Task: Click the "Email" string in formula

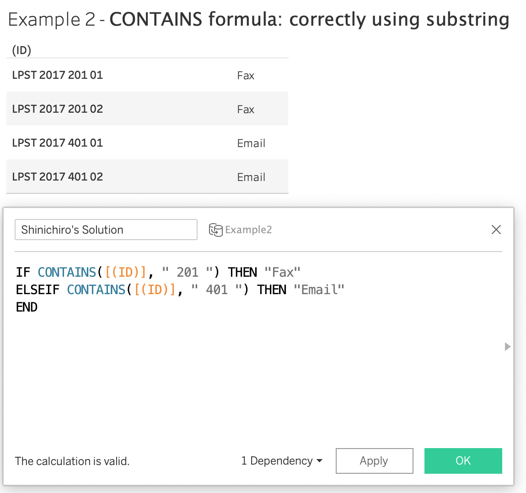Action: tap(319, 290)
